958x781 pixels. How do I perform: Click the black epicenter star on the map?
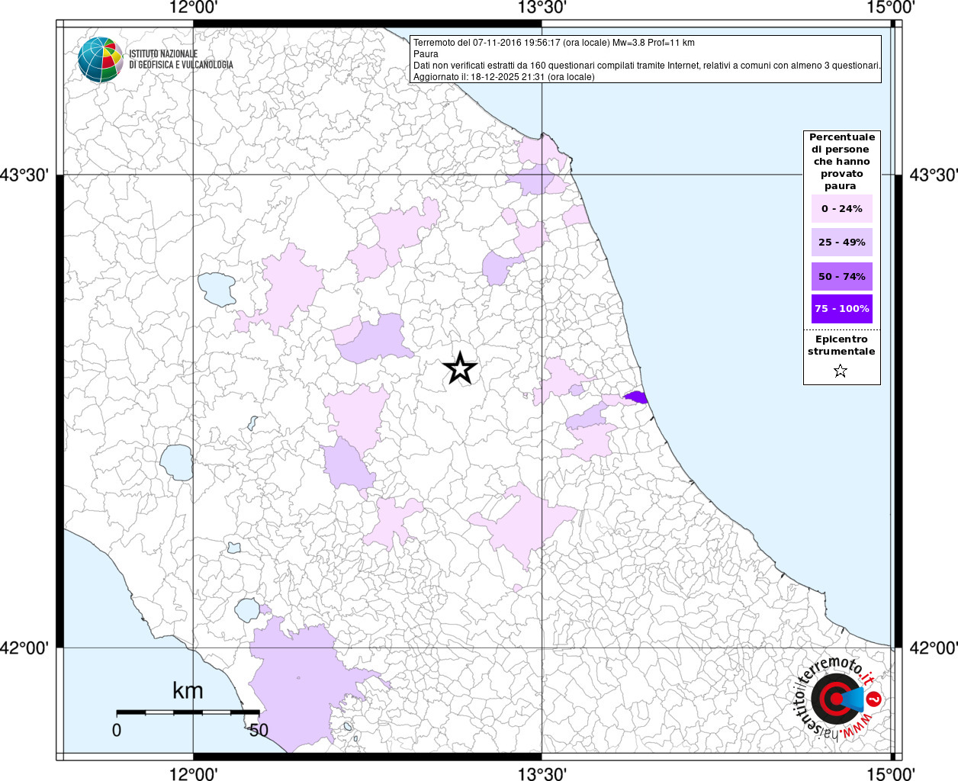point(460,368)
